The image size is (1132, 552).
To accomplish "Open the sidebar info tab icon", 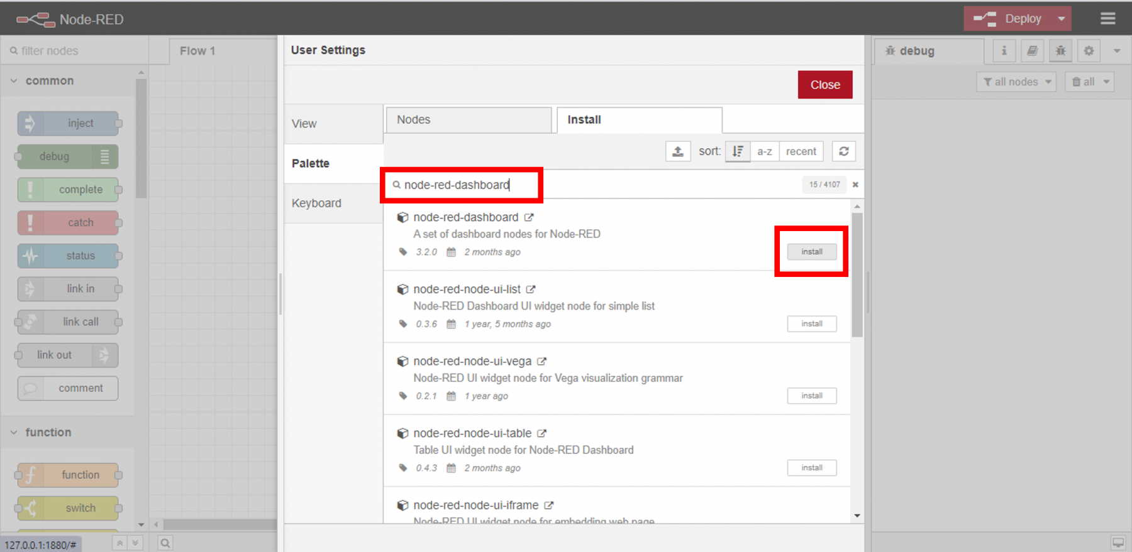I will (1004, 51).
